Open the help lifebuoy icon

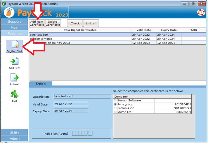pos(201,12)
